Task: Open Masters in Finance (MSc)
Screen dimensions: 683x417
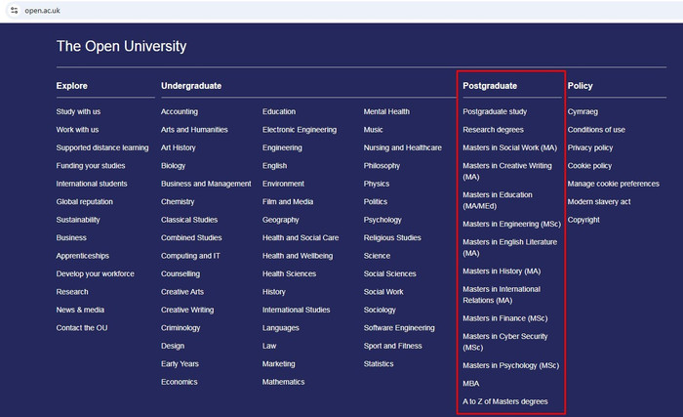Action: (505, 318)
